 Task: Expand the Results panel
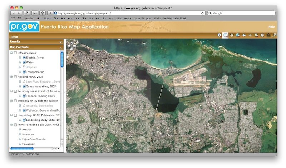coord(61,42)
